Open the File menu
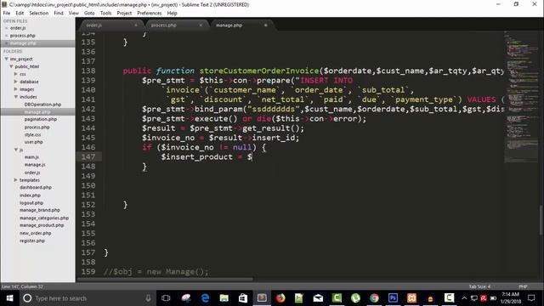Image resolution: width=544 pixels, height=306 pixels. pyautogui.click(x=7, y=13)
